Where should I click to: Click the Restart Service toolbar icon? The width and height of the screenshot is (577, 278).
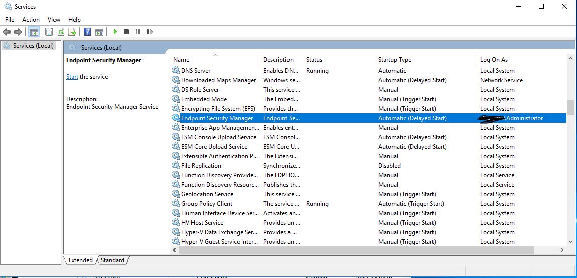[150, 32]
